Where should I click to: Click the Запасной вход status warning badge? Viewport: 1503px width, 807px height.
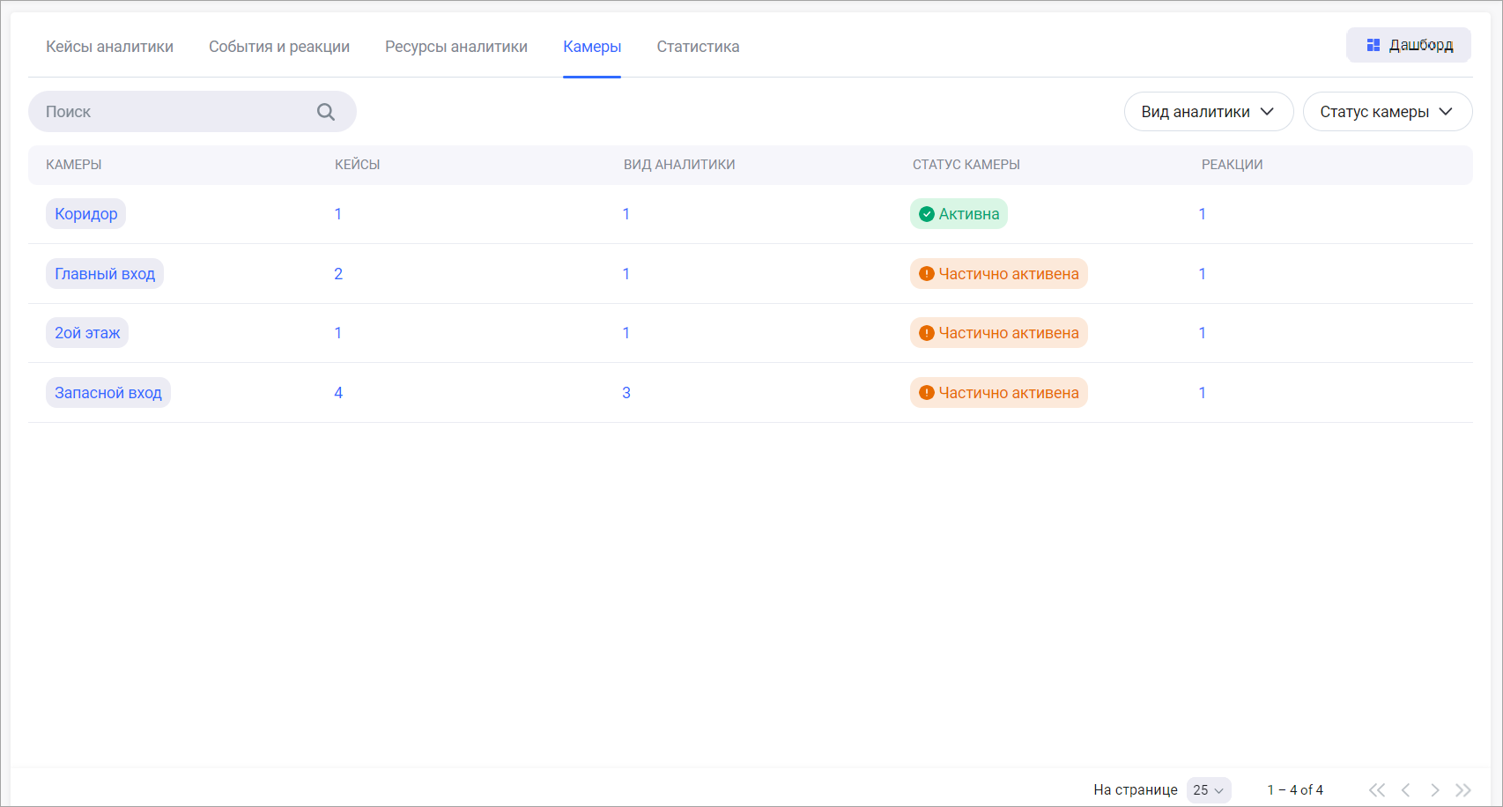pyautogui.click(x=998, y=393)
